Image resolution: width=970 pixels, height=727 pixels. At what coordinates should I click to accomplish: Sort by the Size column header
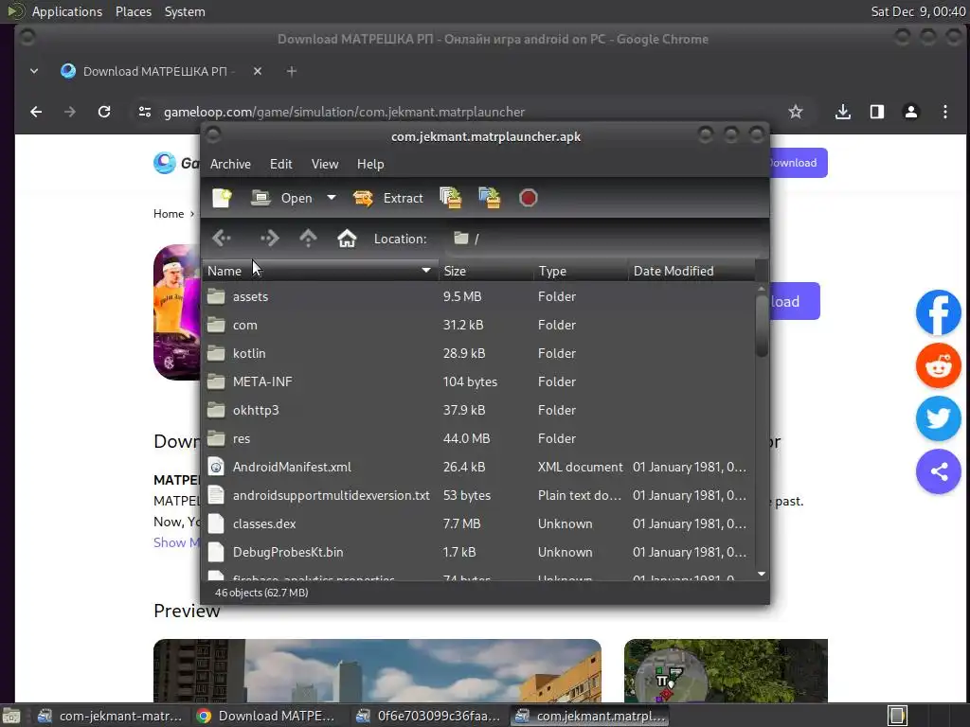486,271
